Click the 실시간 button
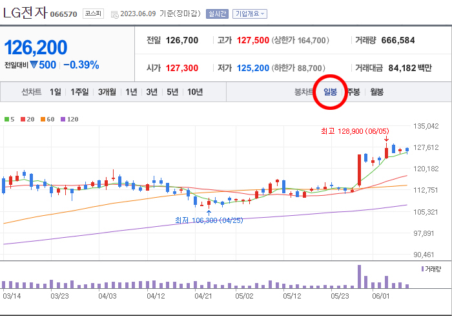This screenshot has height=316, width=452. 217,14
